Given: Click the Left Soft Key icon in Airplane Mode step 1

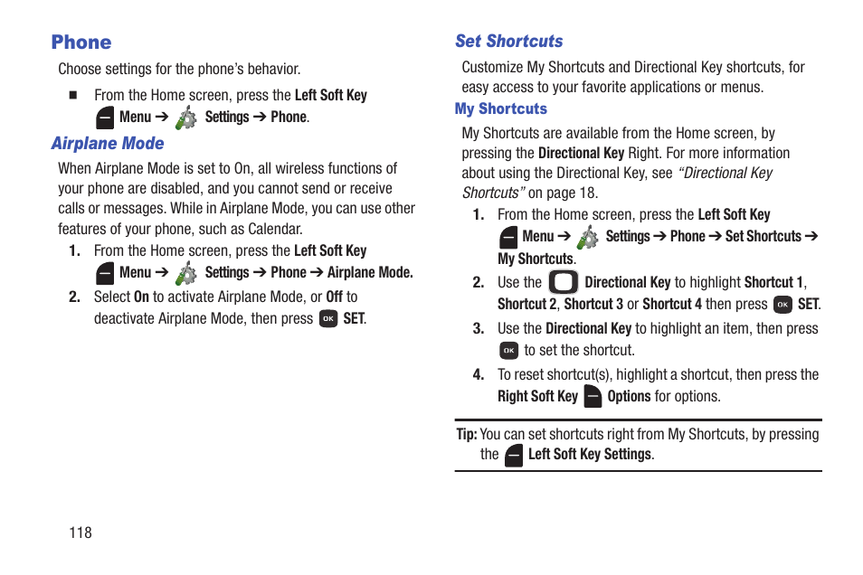Looking at the screenshot, I should pos(105,273).
